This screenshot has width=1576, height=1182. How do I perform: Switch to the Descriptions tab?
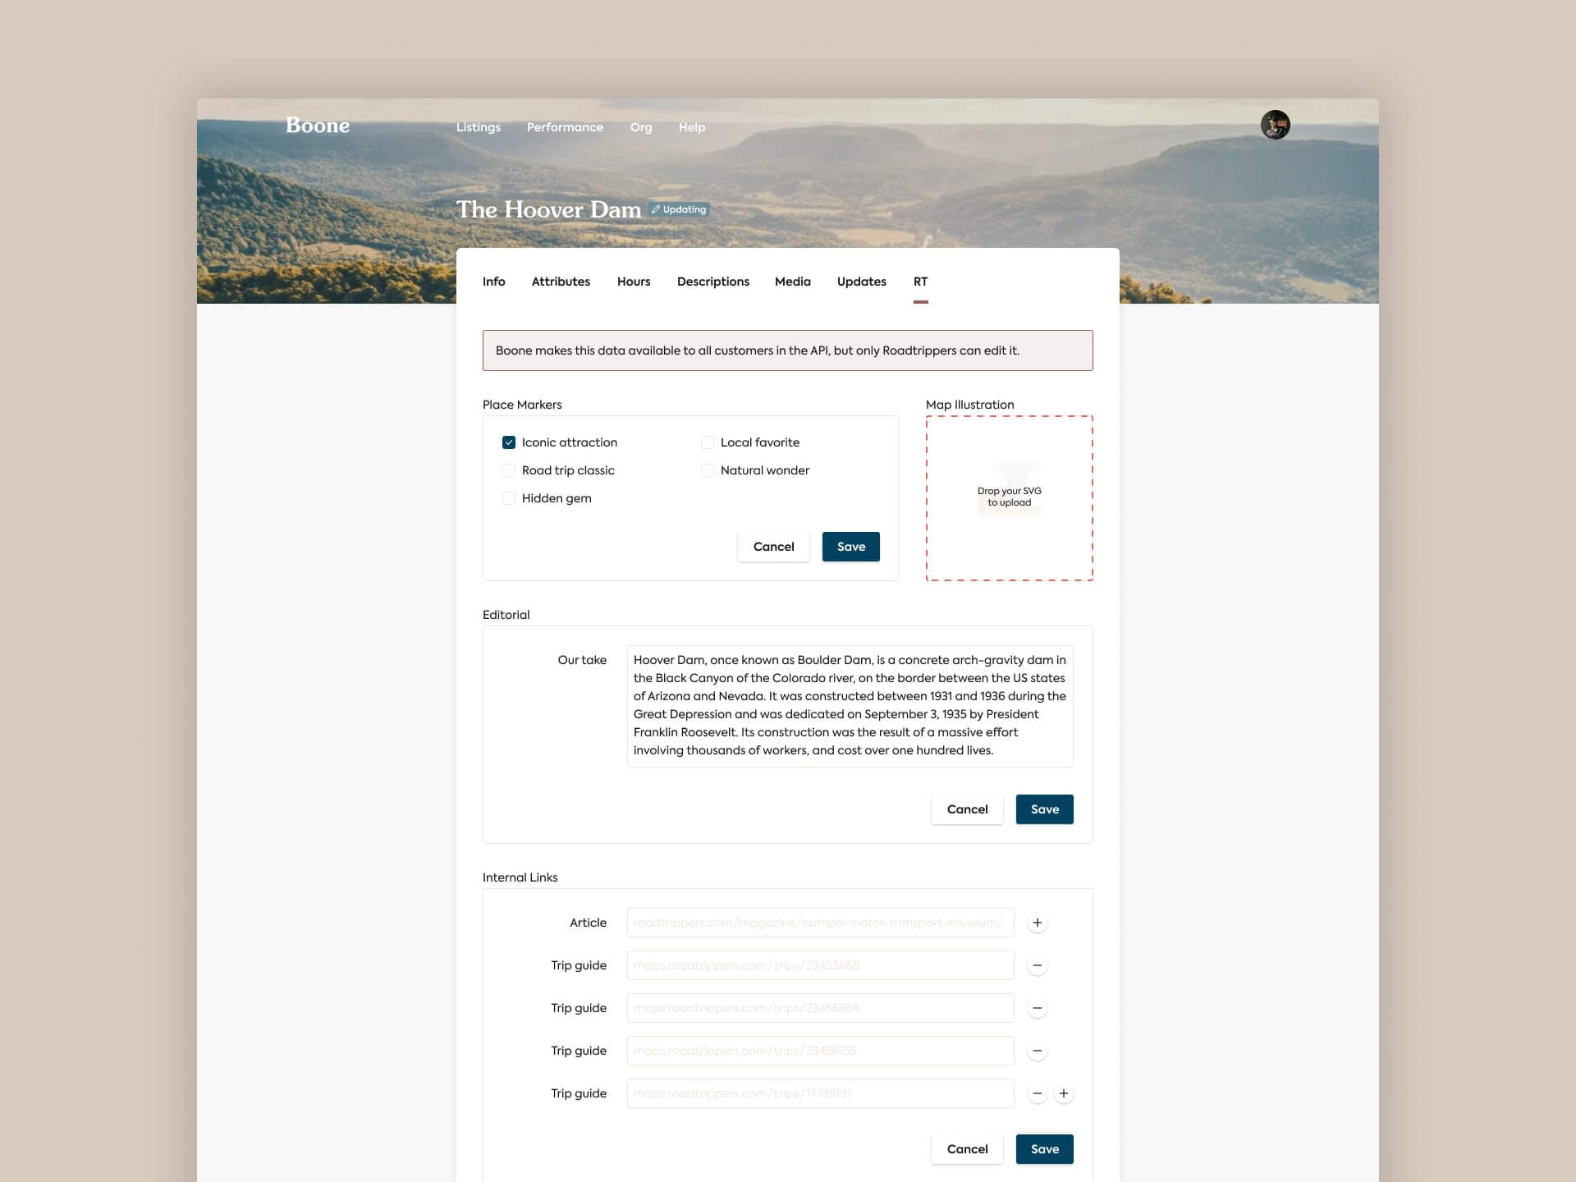coord(713,282)
